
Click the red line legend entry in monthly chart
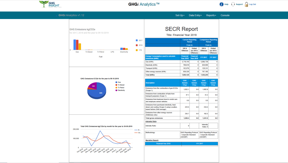(138, 133)
